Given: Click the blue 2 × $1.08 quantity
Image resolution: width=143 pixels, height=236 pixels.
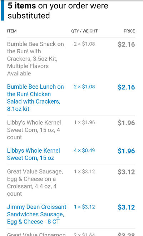Looking at the screenshot, I should pos(84,87).
